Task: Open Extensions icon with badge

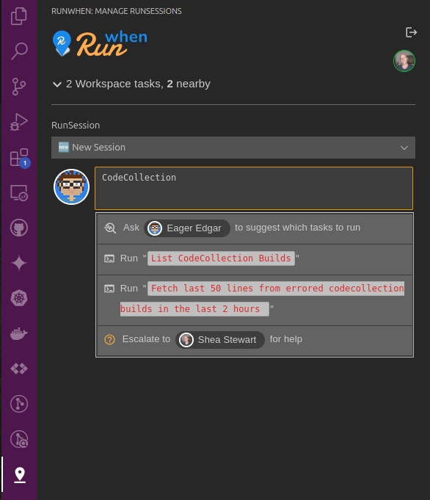Action: coord(19,158)
